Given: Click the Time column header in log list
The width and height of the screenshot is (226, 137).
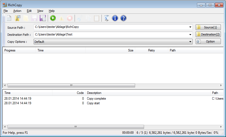Looking at the screenshot, I should click(x=27, y=93).
